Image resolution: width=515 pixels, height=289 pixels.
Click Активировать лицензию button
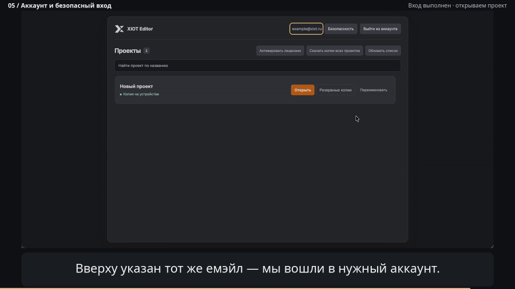280,51
